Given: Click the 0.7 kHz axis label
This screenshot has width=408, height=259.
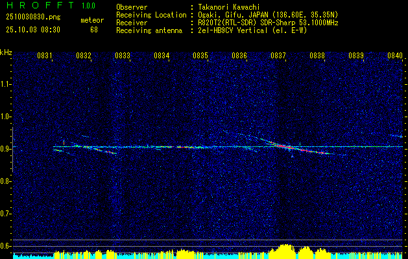Looking at the screenshot, I should click(5, 214).
